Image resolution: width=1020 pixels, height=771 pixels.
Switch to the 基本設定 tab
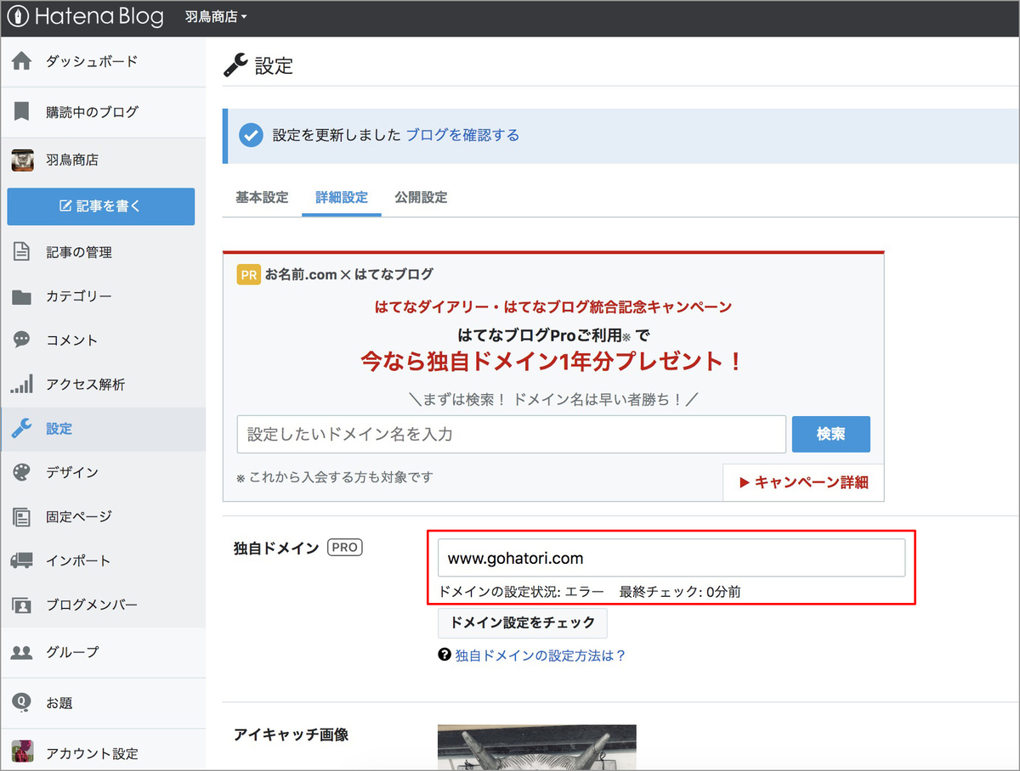tap(262, 197)
